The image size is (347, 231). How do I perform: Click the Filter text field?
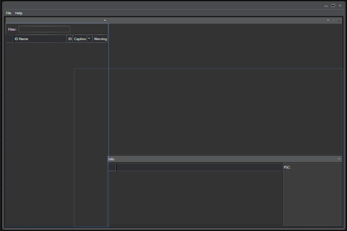click(44, 29)
